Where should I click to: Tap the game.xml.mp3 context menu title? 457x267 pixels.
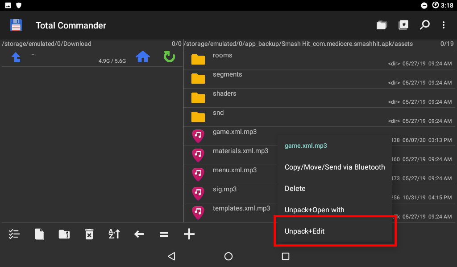click(x=306, y=146)
